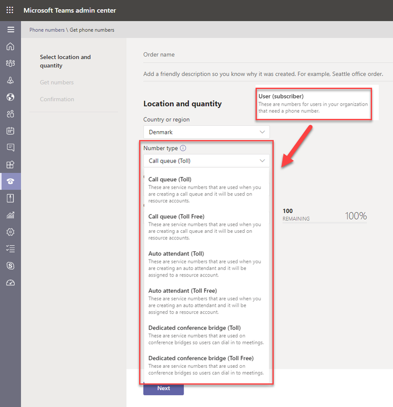Open the Devices rocket icon in sidebar
Screen dimensions: 393x407
[x=10, y=80]
